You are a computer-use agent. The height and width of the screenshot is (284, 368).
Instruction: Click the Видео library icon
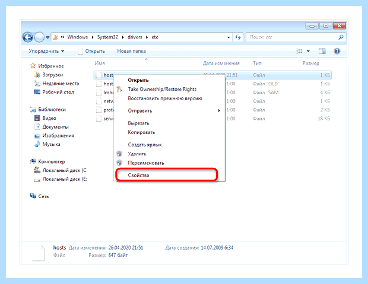click(37, 118)
